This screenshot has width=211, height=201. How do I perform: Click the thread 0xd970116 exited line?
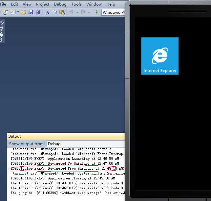point(67,183)
